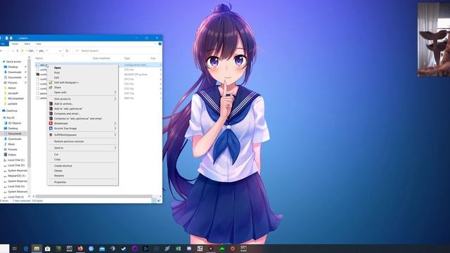
Task: Expand the SUPERAntiSpyware submenu
Action: point(83,135)
